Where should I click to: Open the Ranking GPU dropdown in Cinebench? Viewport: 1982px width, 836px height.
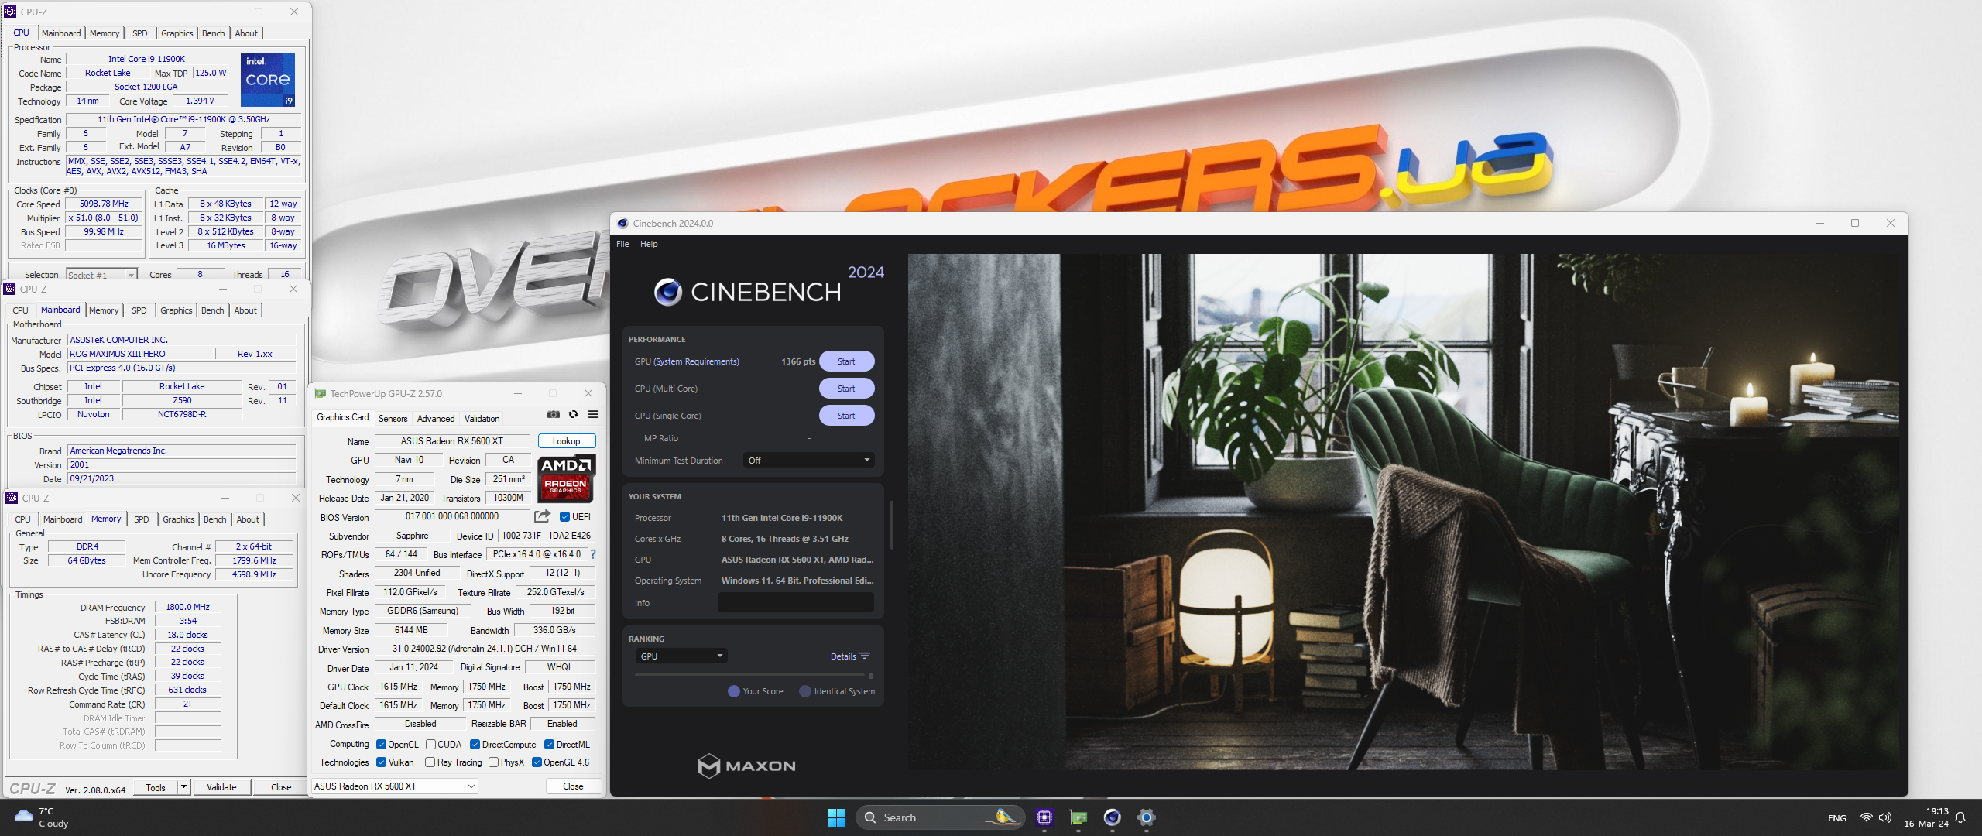pyautogui.click(x=681, y=656)
